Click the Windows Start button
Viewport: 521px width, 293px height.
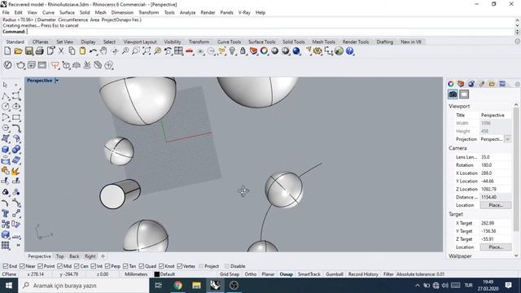9,286
